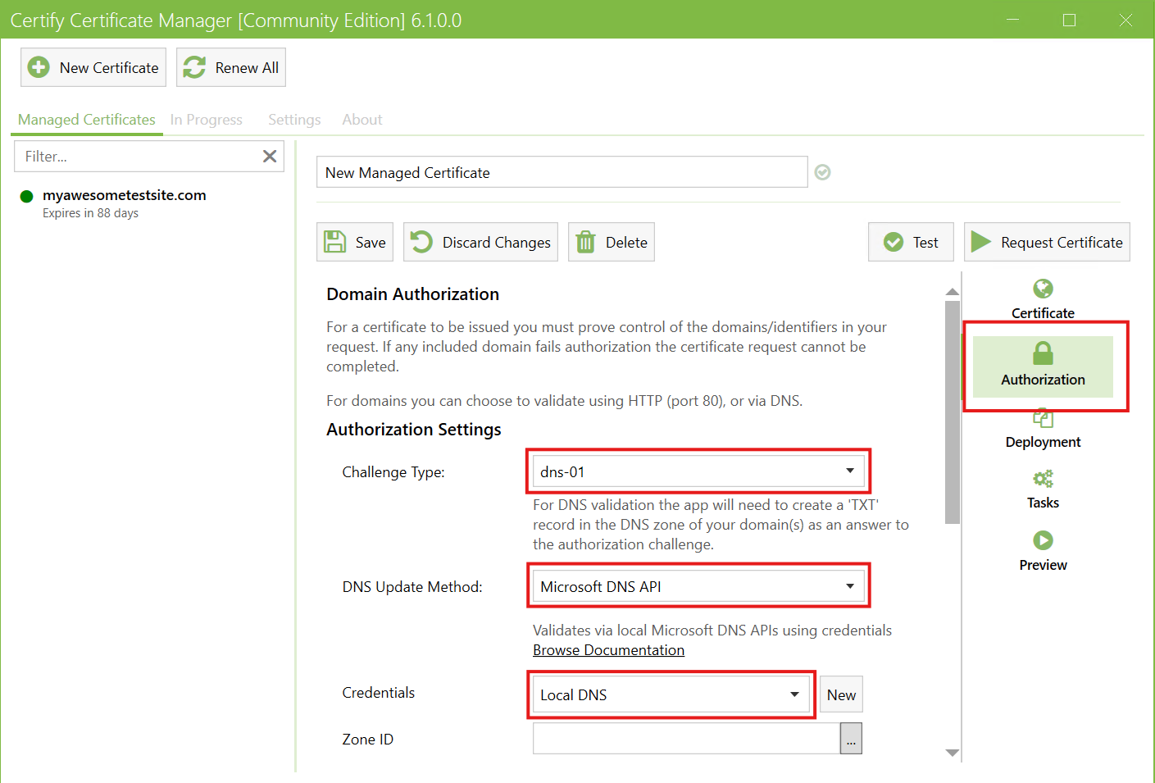Click the Request Certificate play icon
Screen dimensions: 1155x783
[x=981, y=242]
